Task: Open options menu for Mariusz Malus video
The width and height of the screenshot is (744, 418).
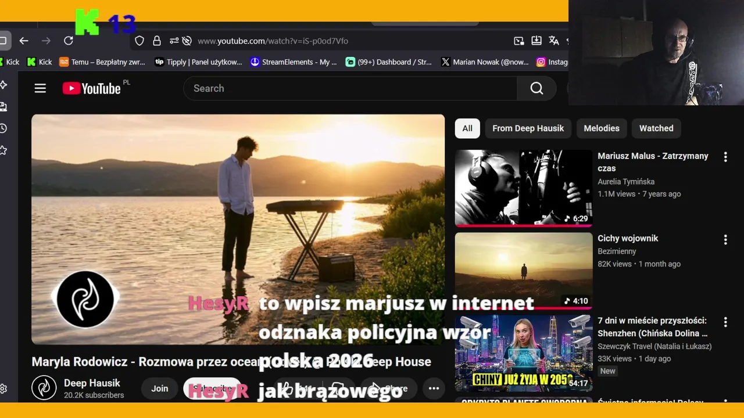Action: [x=725, y=157]
